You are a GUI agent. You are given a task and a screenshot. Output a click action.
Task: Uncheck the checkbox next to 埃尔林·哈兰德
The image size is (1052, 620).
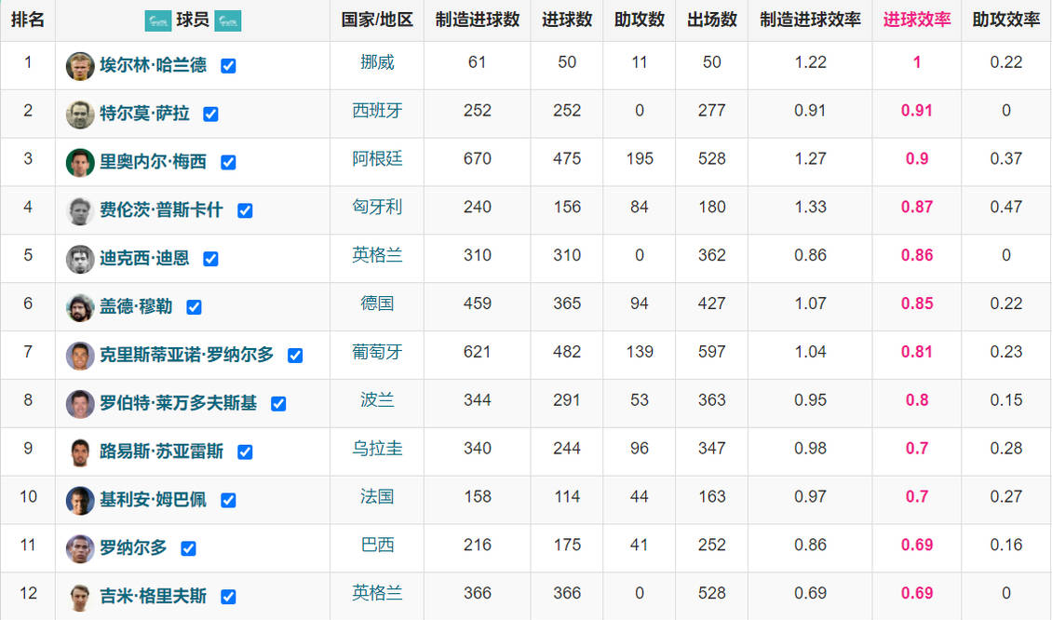pos(228,66)
